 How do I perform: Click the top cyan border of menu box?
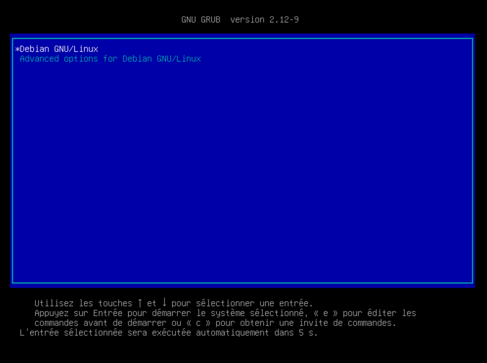tap(242, 38)
